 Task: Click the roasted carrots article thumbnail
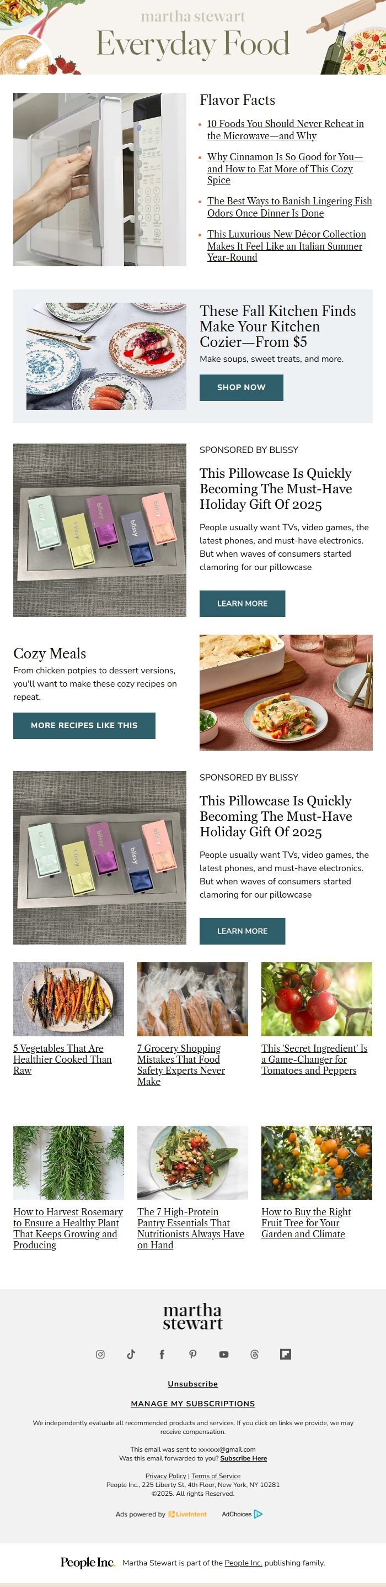(69, 999)
